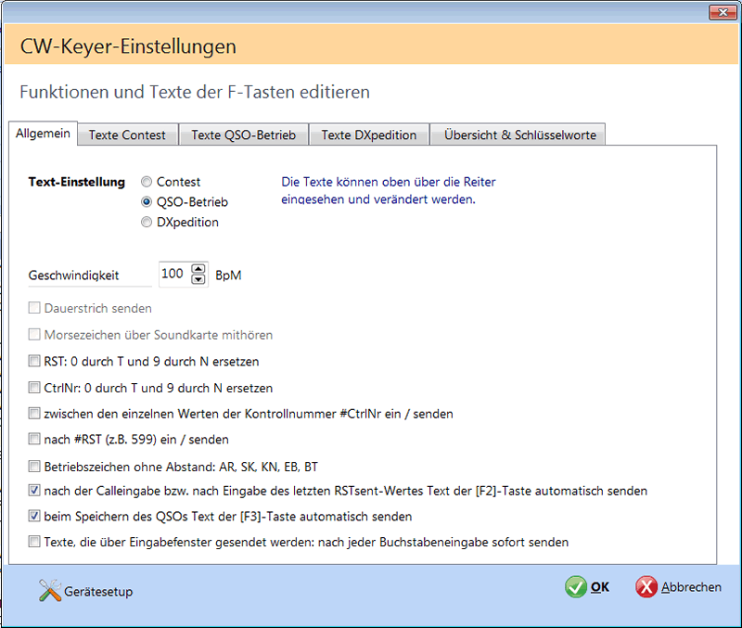Open the Texte DXpedition tab
This screenshot has width=742, height=628.
[368, 135]
